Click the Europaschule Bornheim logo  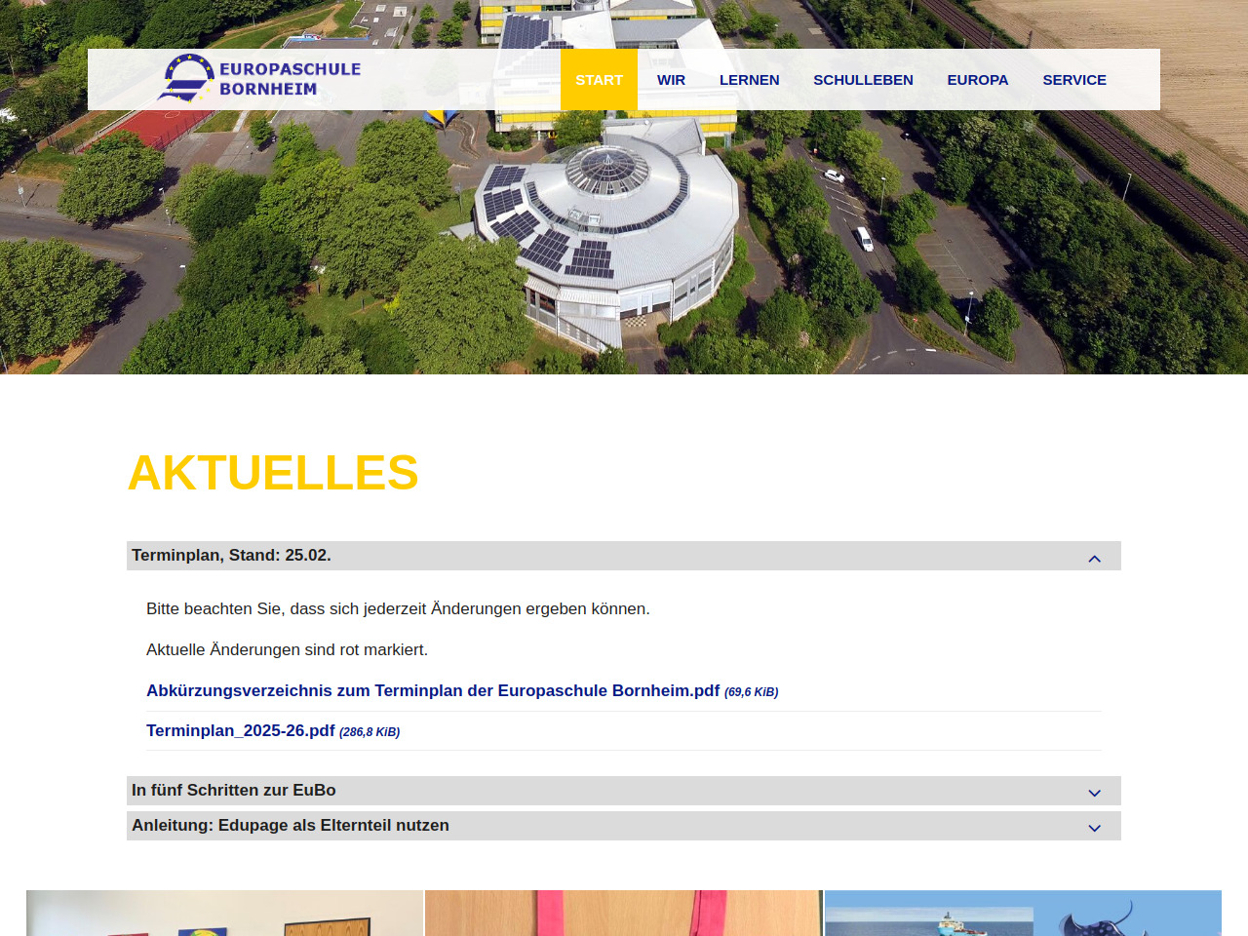click(259, 79)
